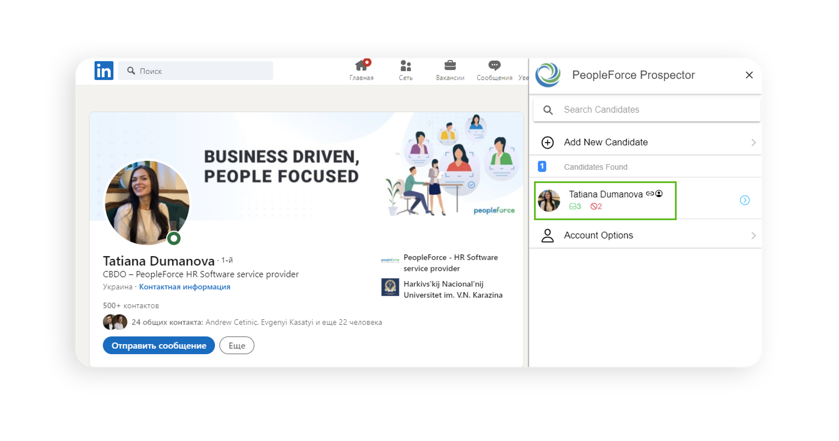This screenshot has height=441, width=839.
Task: Open candidate details with blue arrow circle
Action: 745,200
